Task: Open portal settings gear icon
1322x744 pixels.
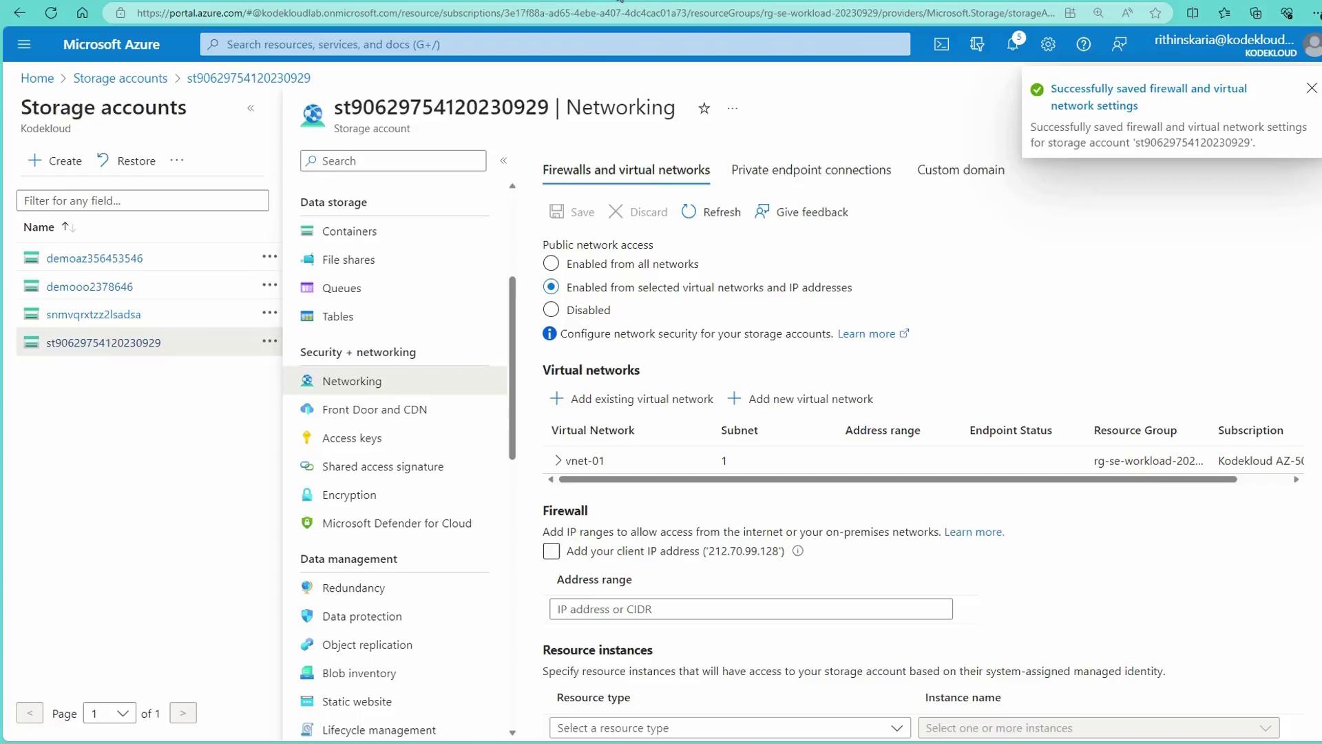Action: 1048,44
